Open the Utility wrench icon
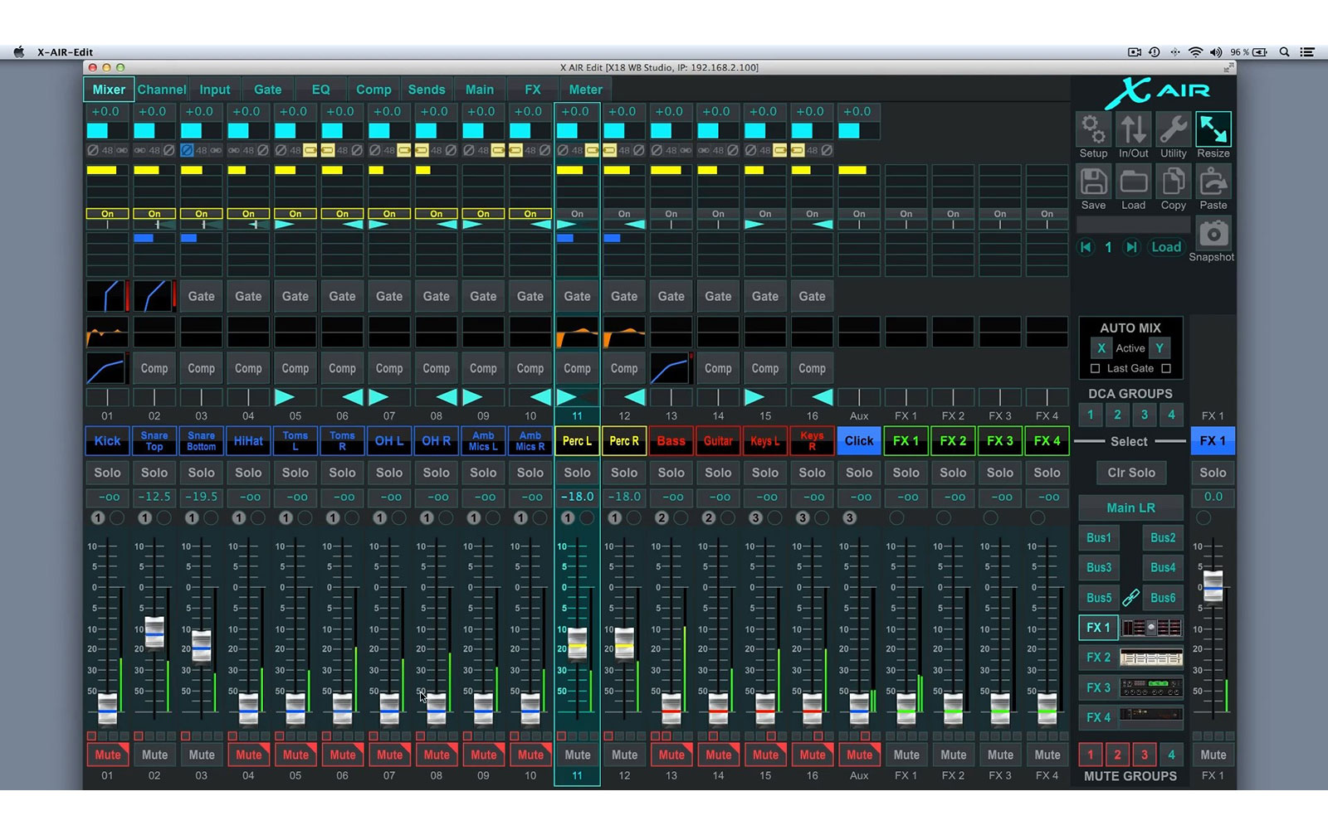 coord(1173,130)
